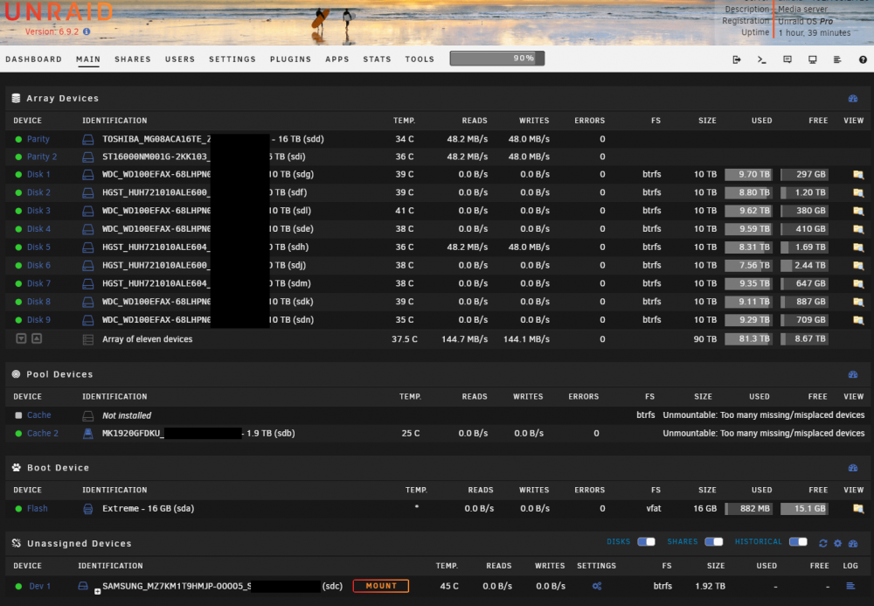Toggle Array Devices dashboard view icon
The width and height of the screenshot is (874, 606).
coord(853,99)
